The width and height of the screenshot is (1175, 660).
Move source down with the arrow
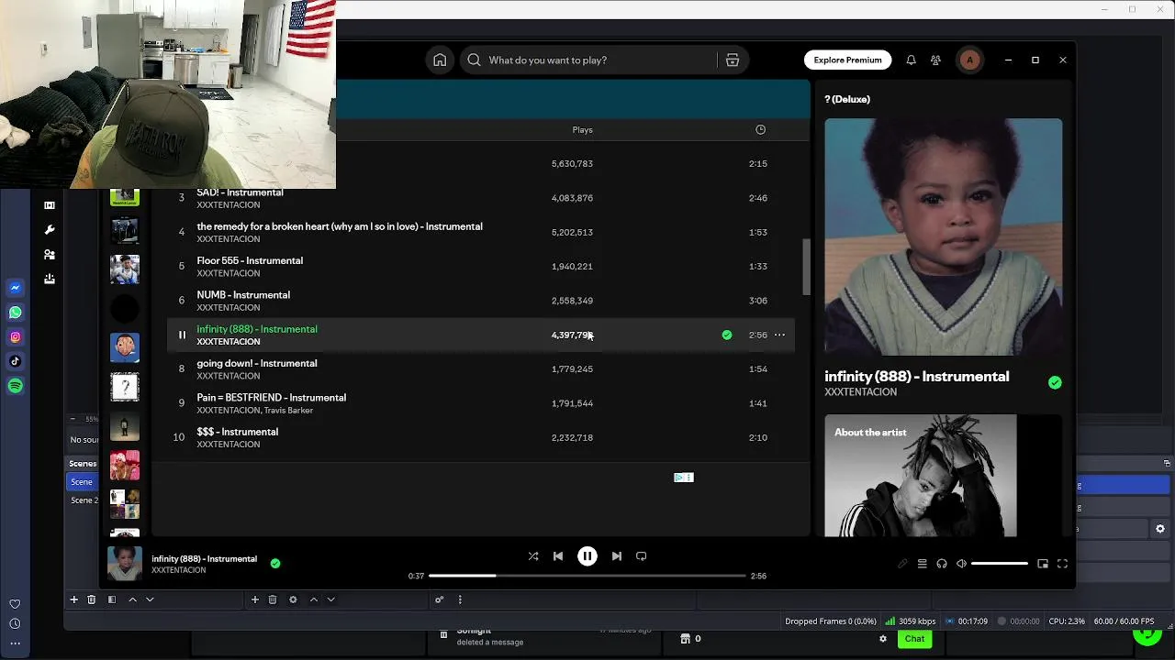pyautogui.click(x=330, y=599)
